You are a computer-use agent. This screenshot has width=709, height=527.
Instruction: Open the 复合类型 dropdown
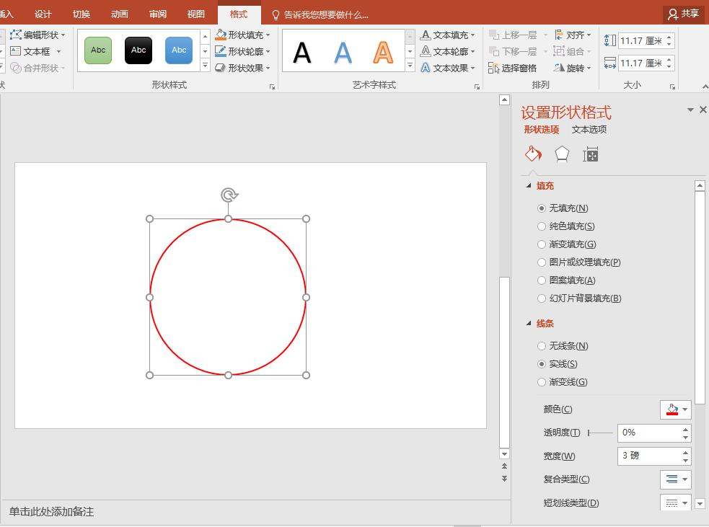(x=676, y=479)
